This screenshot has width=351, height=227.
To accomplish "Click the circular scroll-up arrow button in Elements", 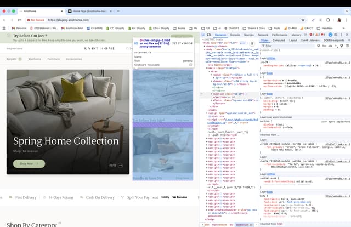I will pos(252,43).
